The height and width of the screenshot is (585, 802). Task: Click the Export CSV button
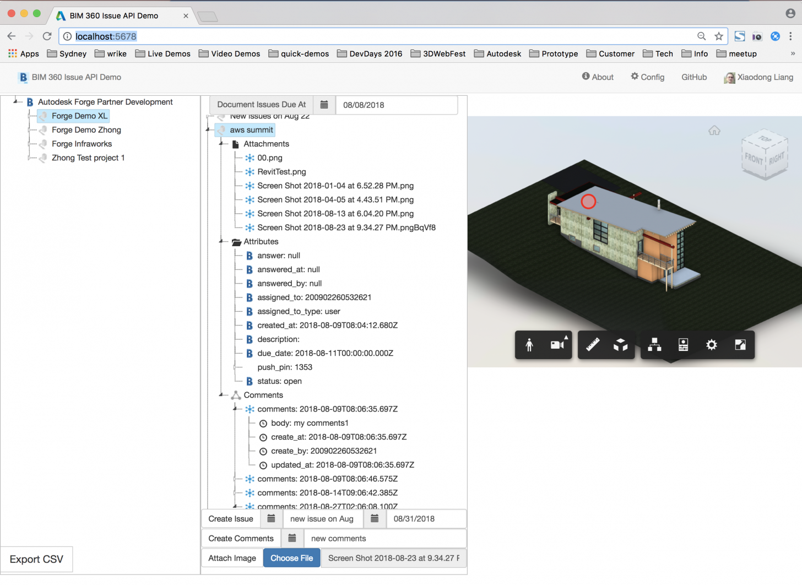36,560
